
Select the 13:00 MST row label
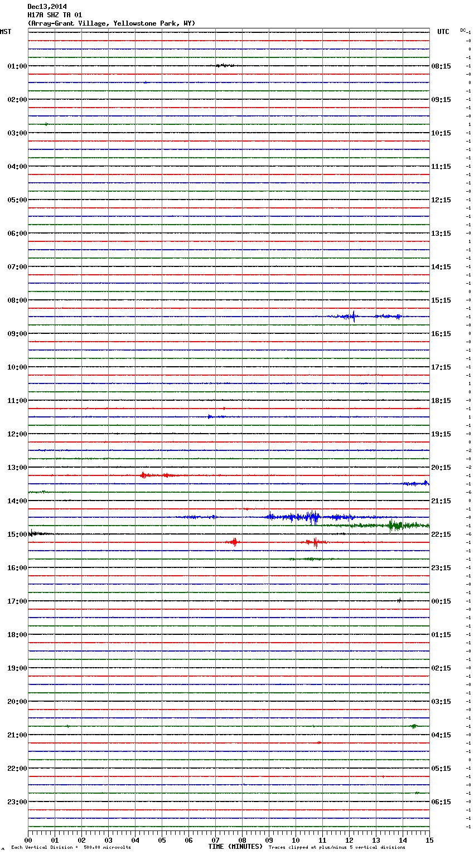coord(17,468)
